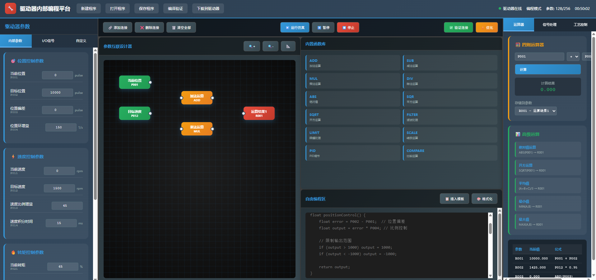Click the triangle ruler layout icon
The image size is (596, 280).
(288, 46)
